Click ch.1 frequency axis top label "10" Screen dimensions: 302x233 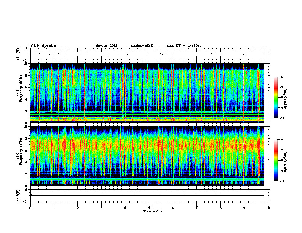(x=26, y=64)
